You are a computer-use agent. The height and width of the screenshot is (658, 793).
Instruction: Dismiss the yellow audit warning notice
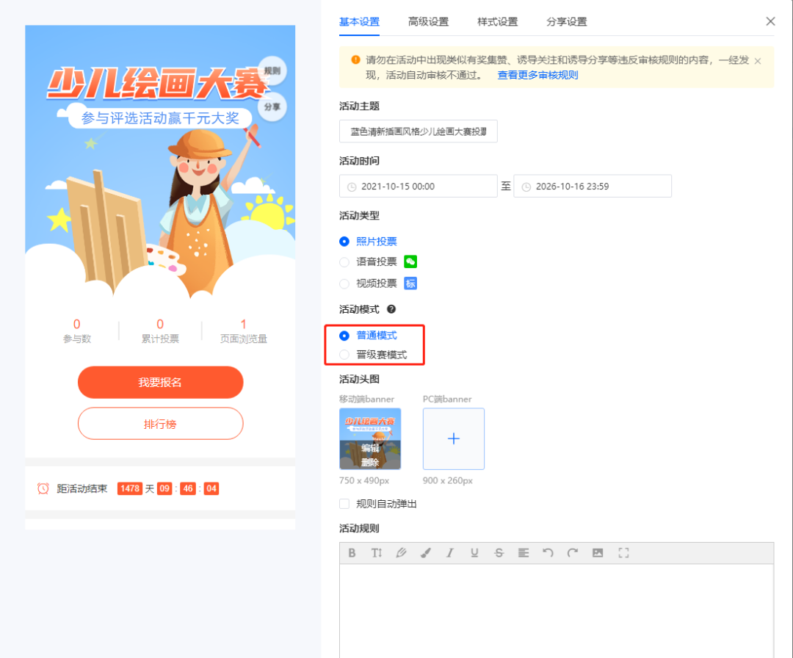click(x=758, y=61)
